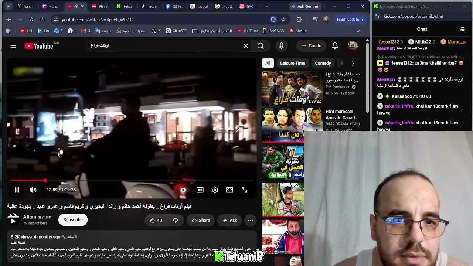Click the YouTube address bar URL
Image resolution: width=473 pixels, height=266 pixels.
click(x=98, y=20)
